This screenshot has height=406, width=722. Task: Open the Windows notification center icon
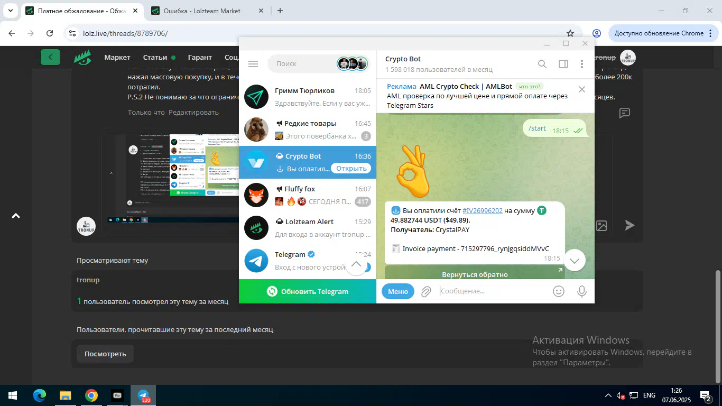click(705, 395)
